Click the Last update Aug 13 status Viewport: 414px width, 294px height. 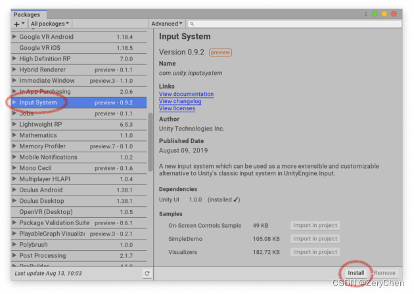click(x=48, y=274)
